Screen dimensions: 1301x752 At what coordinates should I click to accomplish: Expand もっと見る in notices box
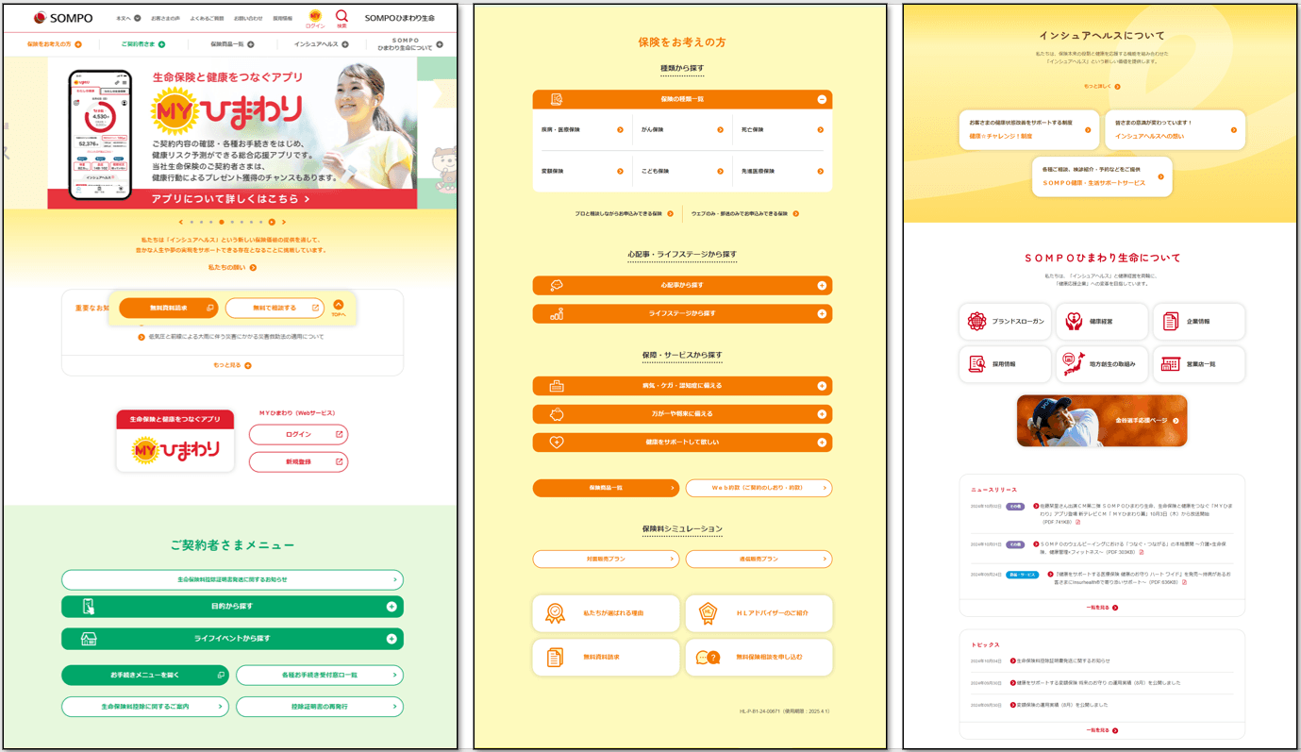pyautogui.click(x=232, y=365)
